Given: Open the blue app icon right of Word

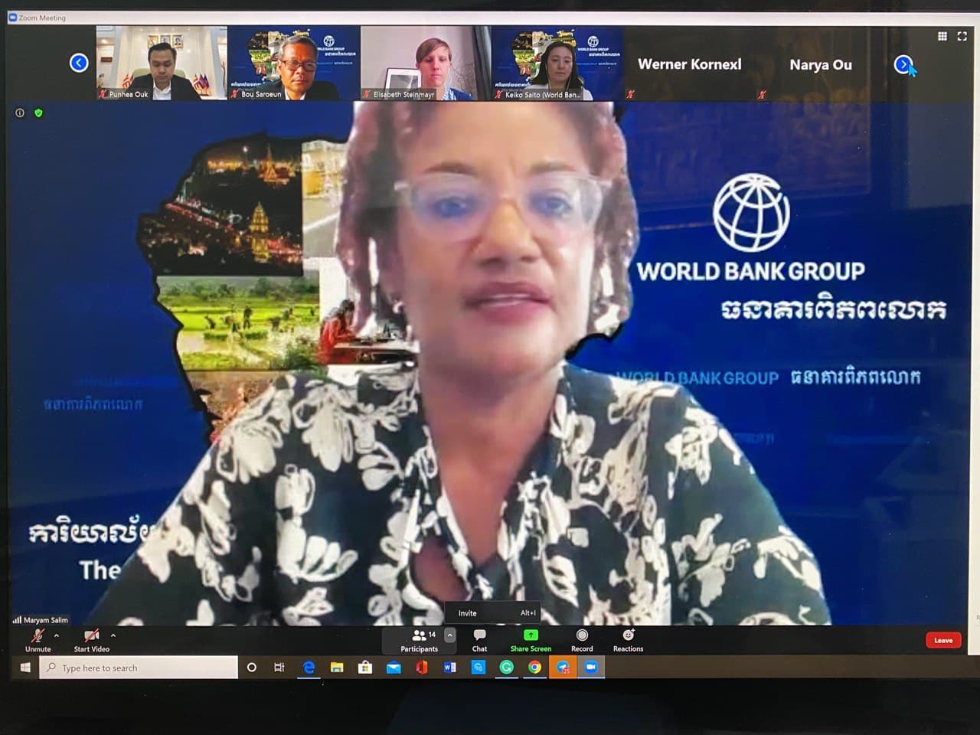Looking at the screenshot, I should pyautogui.click(x=478, y=668).
